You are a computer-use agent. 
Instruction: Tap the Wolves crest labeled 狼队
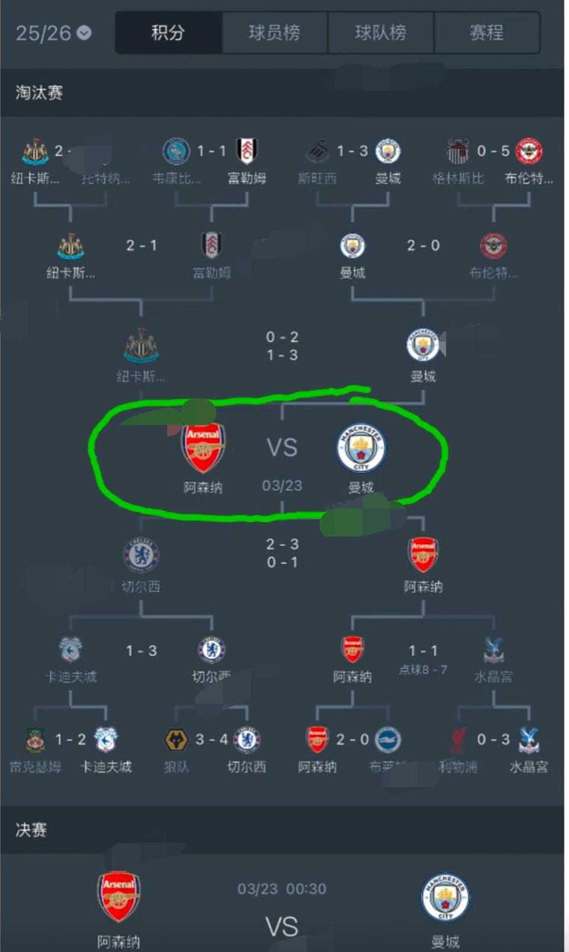coord(176,740)
